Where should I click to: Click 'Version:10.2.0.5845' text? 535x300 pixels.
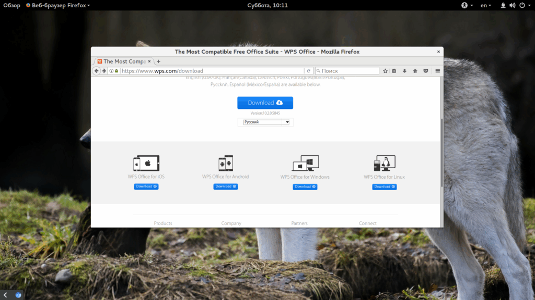(265, 113)
